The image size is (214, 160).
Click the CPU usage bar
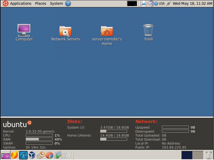(x=39, y=135)
